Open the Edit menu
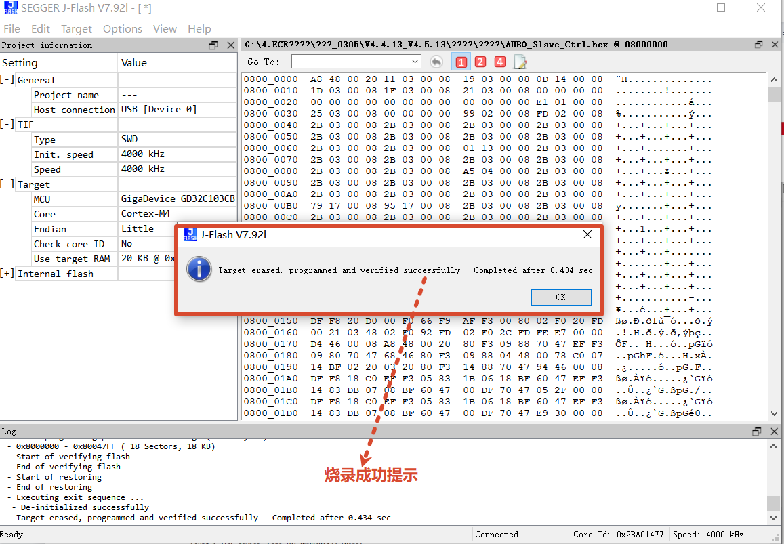 click(x=41, y=29)
